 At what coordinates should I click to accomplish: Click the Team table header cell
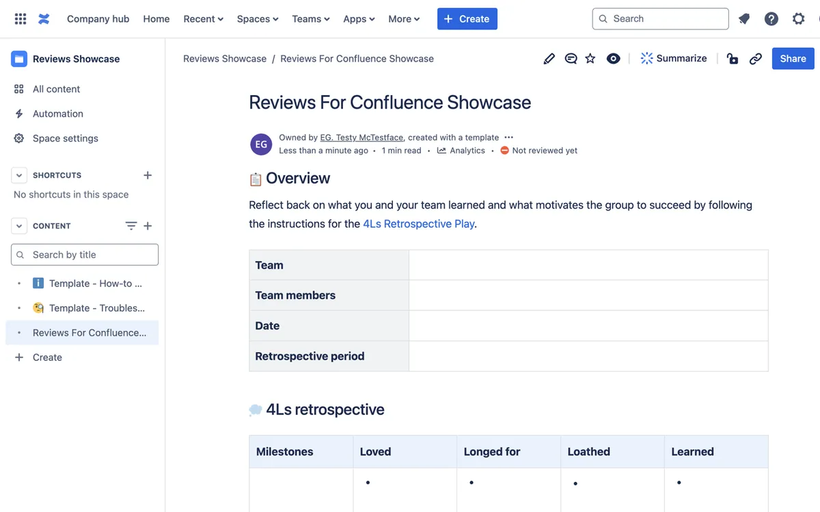pos(329,265)
